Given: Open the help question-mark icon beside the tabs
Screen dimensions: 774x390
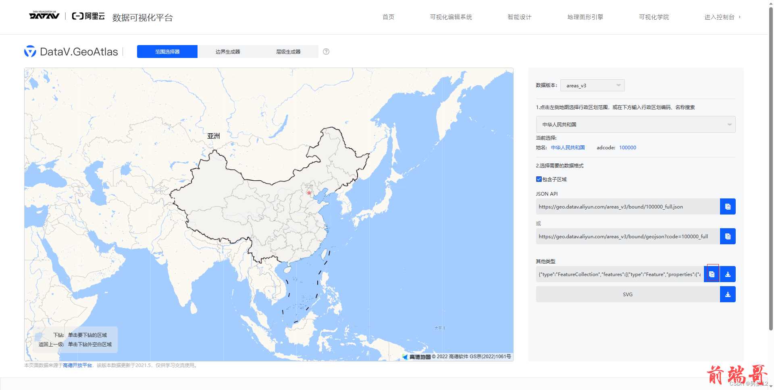Looking at the screenshot, I should tap(326, 52).
